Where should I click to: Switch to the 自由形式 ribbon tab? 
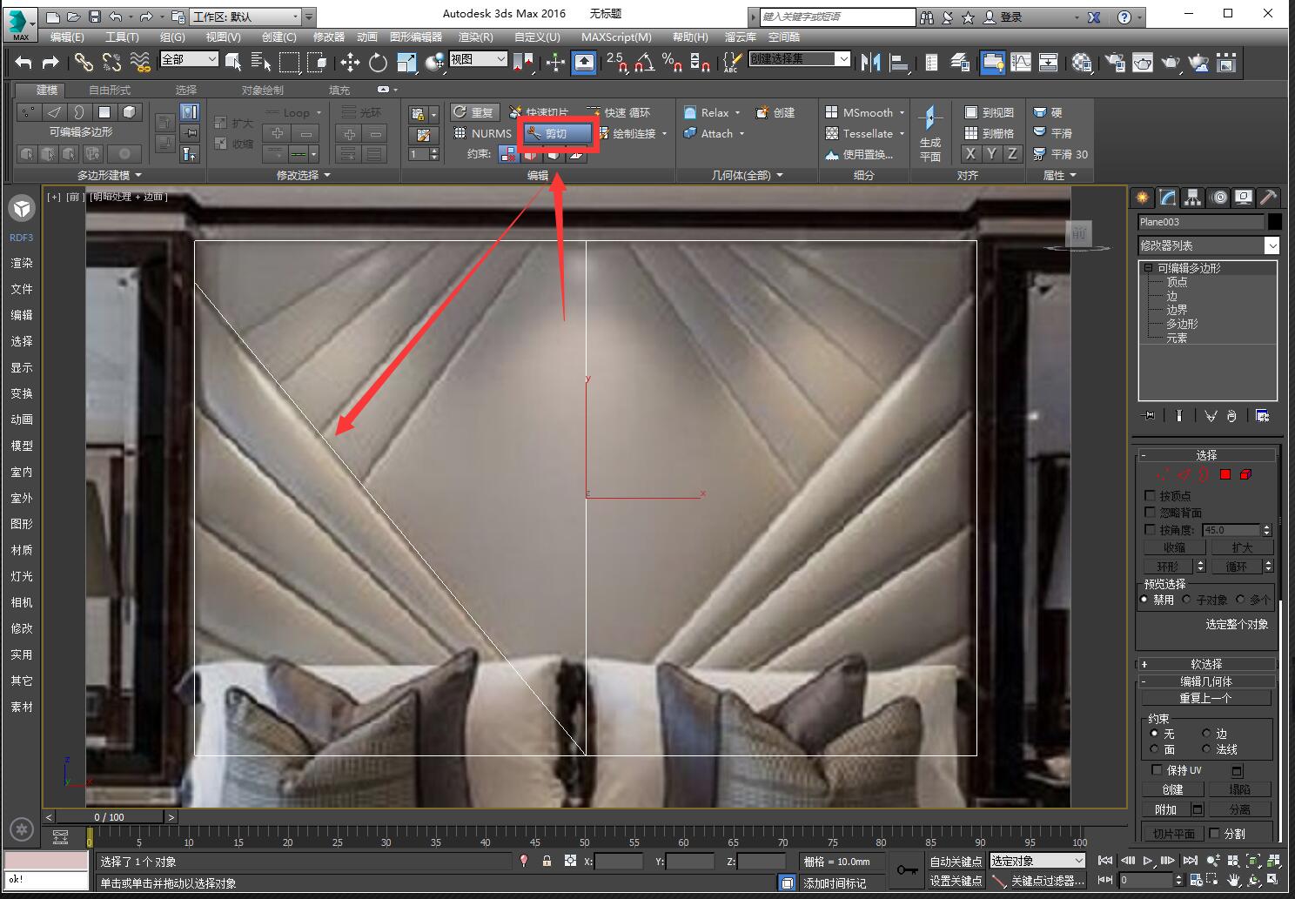tap(110, 90)
